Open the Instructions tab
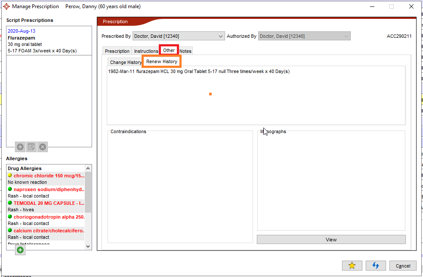This screenshot has height=277, width=423. click(x=146, y=51)
